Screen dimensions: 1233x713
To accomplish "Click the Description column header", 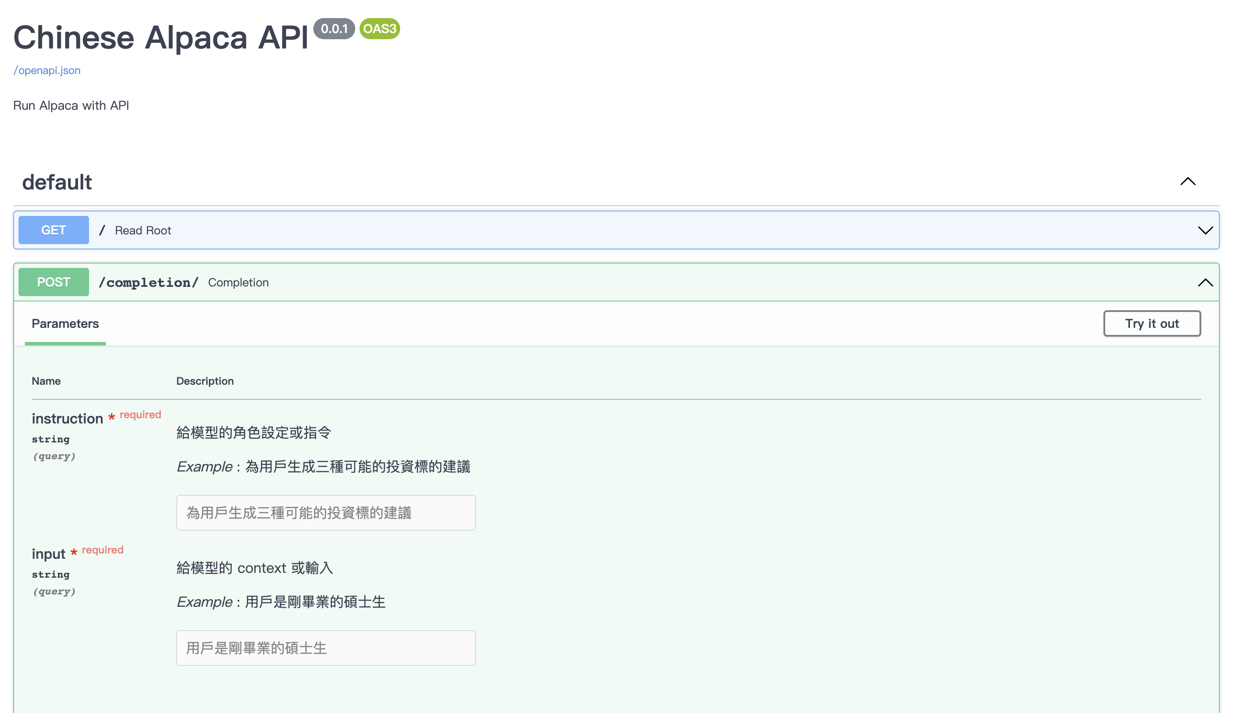I will pos(205,381).
